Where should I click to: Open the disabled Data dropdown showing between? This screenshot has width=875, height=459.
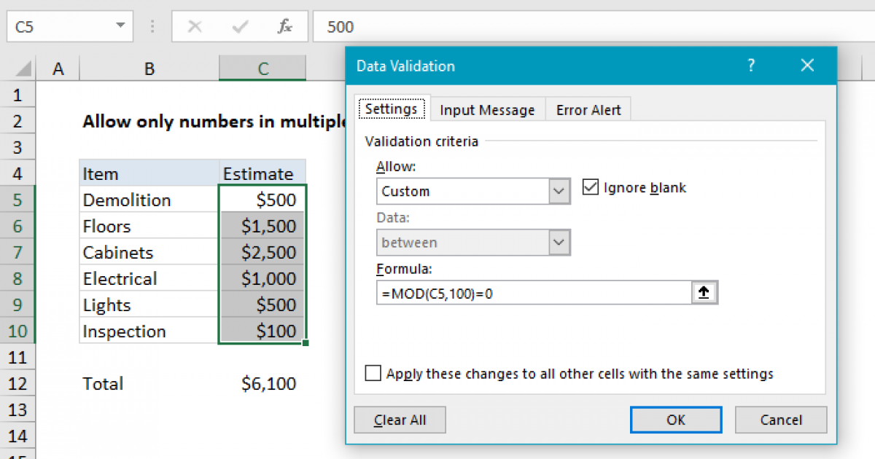point(559,242)
